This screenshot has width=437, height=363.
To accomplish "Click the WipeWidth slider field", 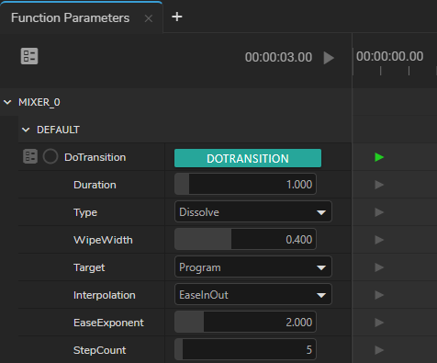I will [245, 239].
